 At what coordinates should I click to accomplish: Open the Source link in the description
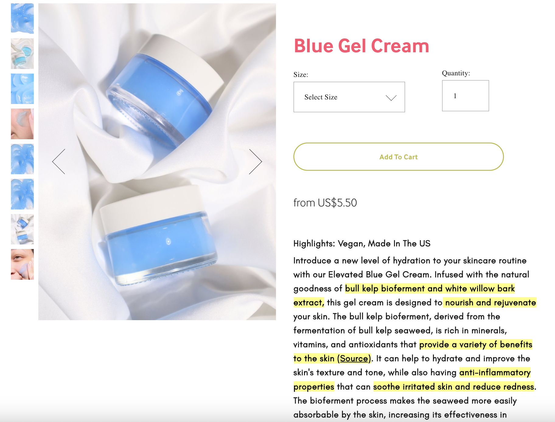coord(354,358)
